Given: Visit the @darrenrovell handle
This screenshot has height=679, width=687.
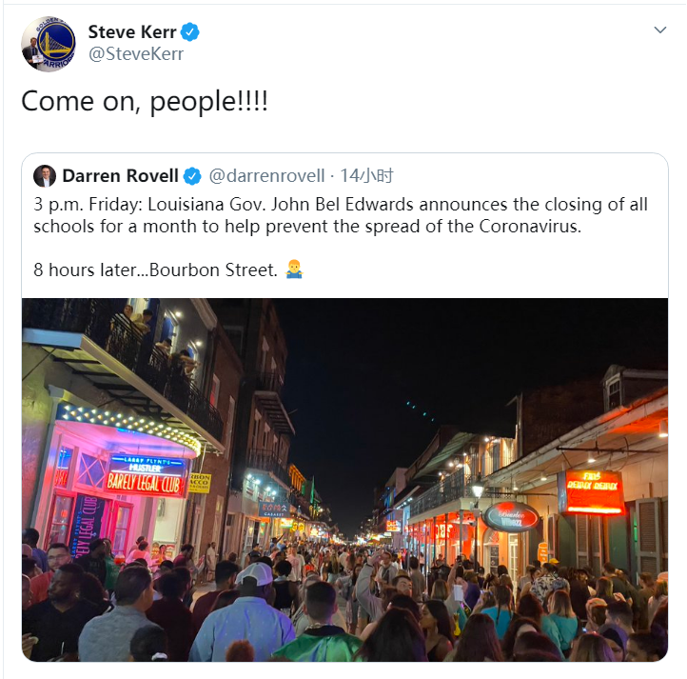Looking at the screenshot, I should click(x=266, y=176).
